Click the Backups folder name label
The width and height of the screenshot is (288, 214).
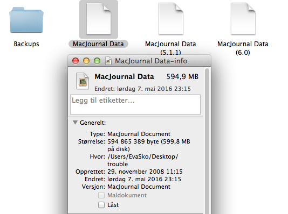pyautogui.click(x=26, y=44)
